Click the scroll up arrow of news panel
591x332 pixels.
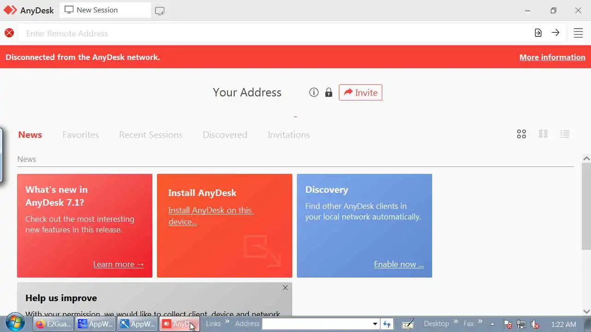pos(586,159)
